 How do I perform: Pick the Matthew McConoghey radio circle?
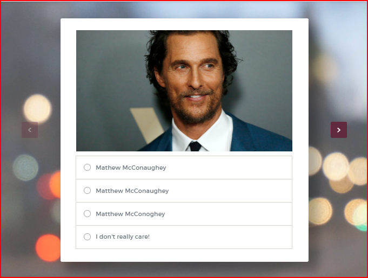(87, 214)
